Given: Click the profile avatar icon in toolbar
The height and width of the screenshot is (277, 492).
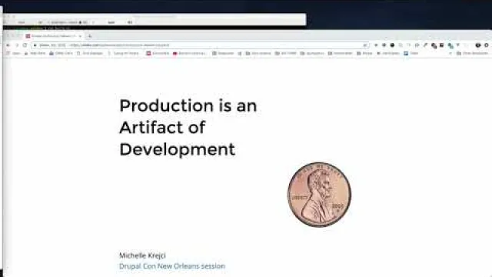Looking at the screenshot, I should click(478, 45).
